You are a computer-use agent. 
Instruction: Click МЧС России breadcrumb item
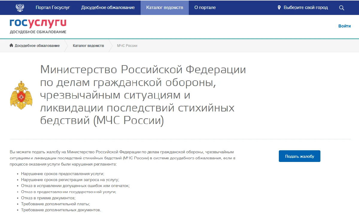pos(127,46)
